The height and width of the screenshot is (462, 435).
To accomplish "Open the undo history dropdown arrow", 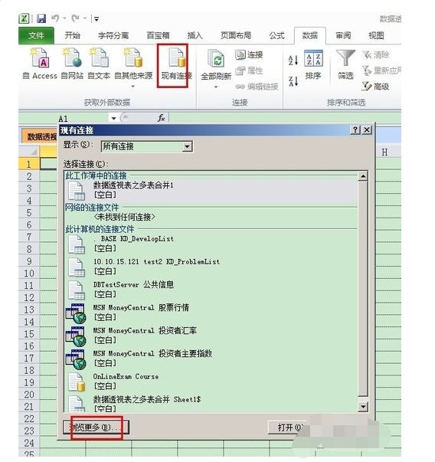I will [x=64, y=18].
